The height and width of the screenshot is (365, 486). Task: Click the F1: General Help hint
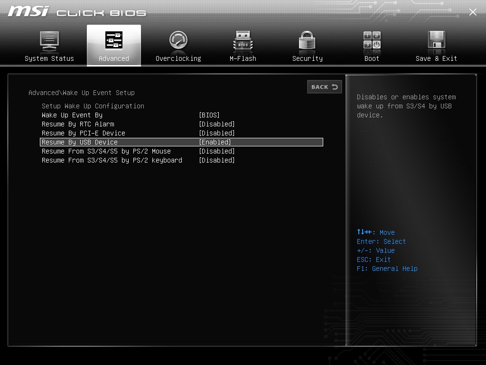[387, 269]
